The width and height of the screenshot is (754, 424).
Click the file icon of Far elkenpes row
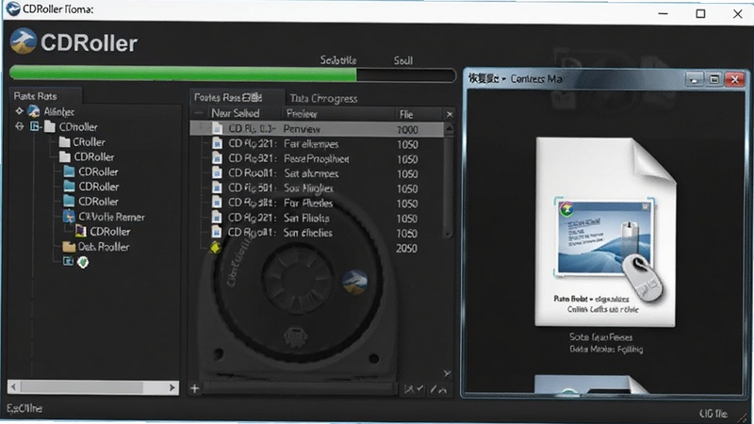tap(218, 143)
